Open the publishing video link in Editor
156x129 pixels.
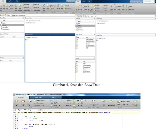[101, 113]
